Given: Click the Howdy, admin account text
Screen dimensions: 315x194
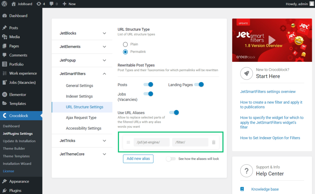Looking at the screenshot, I should pyautogui.click(x=297, y=4).
